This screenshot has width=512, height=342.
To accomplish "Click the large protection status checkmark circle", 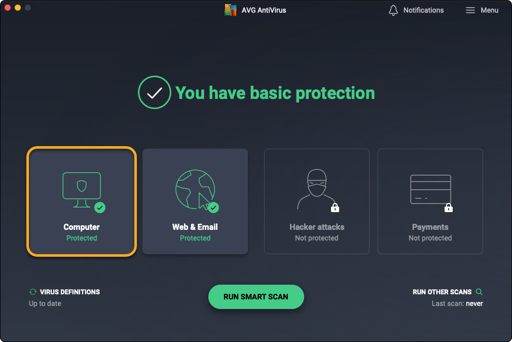I will coord(154,92).
